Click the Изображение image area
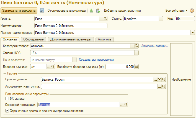This screenshot has height=118, width=196. click(x=181, y=79)
